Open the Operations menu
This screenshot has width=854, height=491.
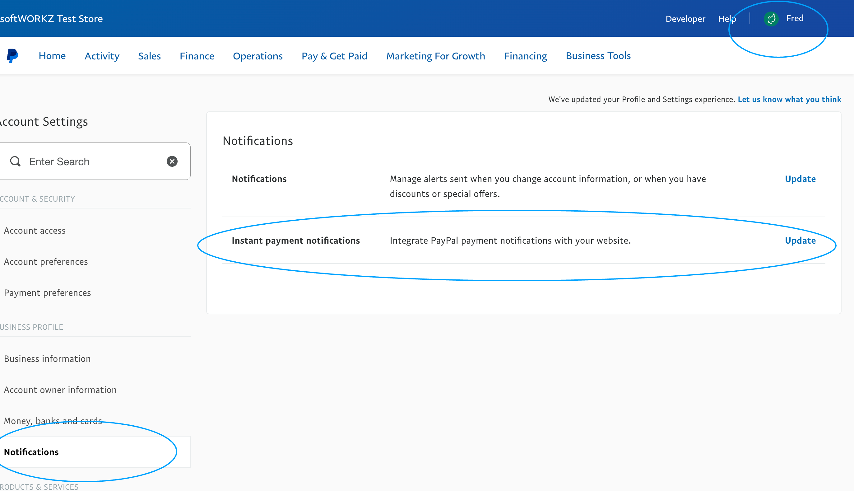pos(258,56)
